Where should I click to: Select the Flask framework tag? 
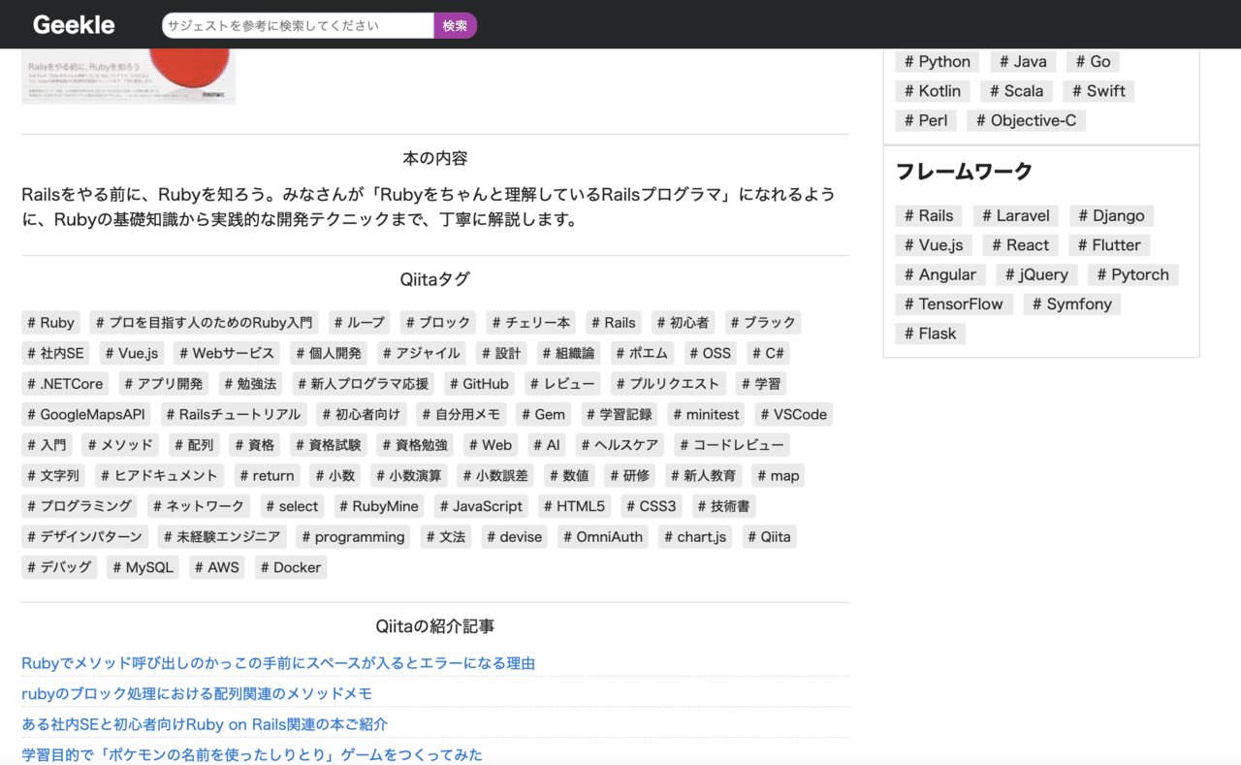(930, 333)
